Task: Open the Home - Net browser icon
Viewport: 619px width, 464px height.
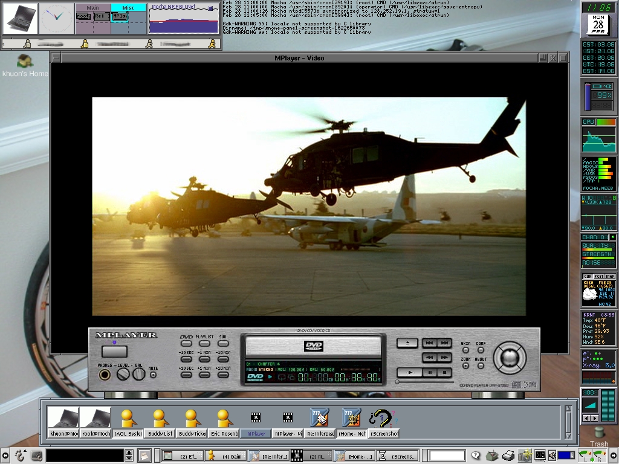Action: point(352,422)
